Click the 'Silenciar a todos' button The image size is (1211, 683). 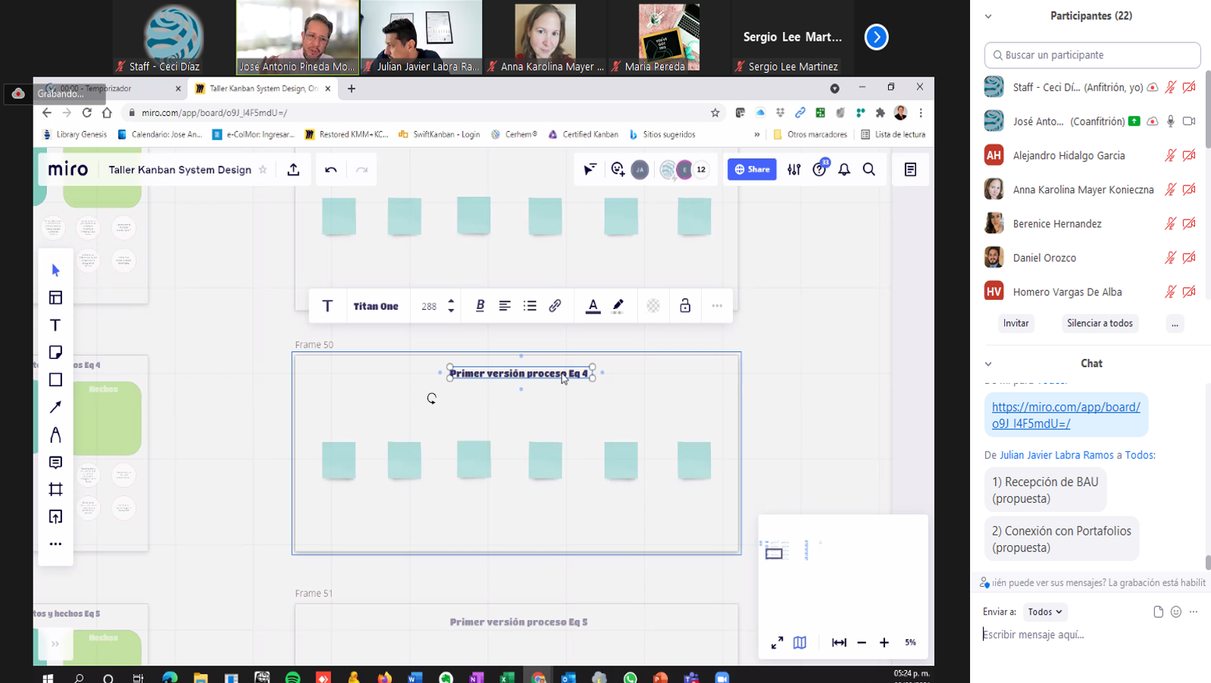click(1100, 323)
